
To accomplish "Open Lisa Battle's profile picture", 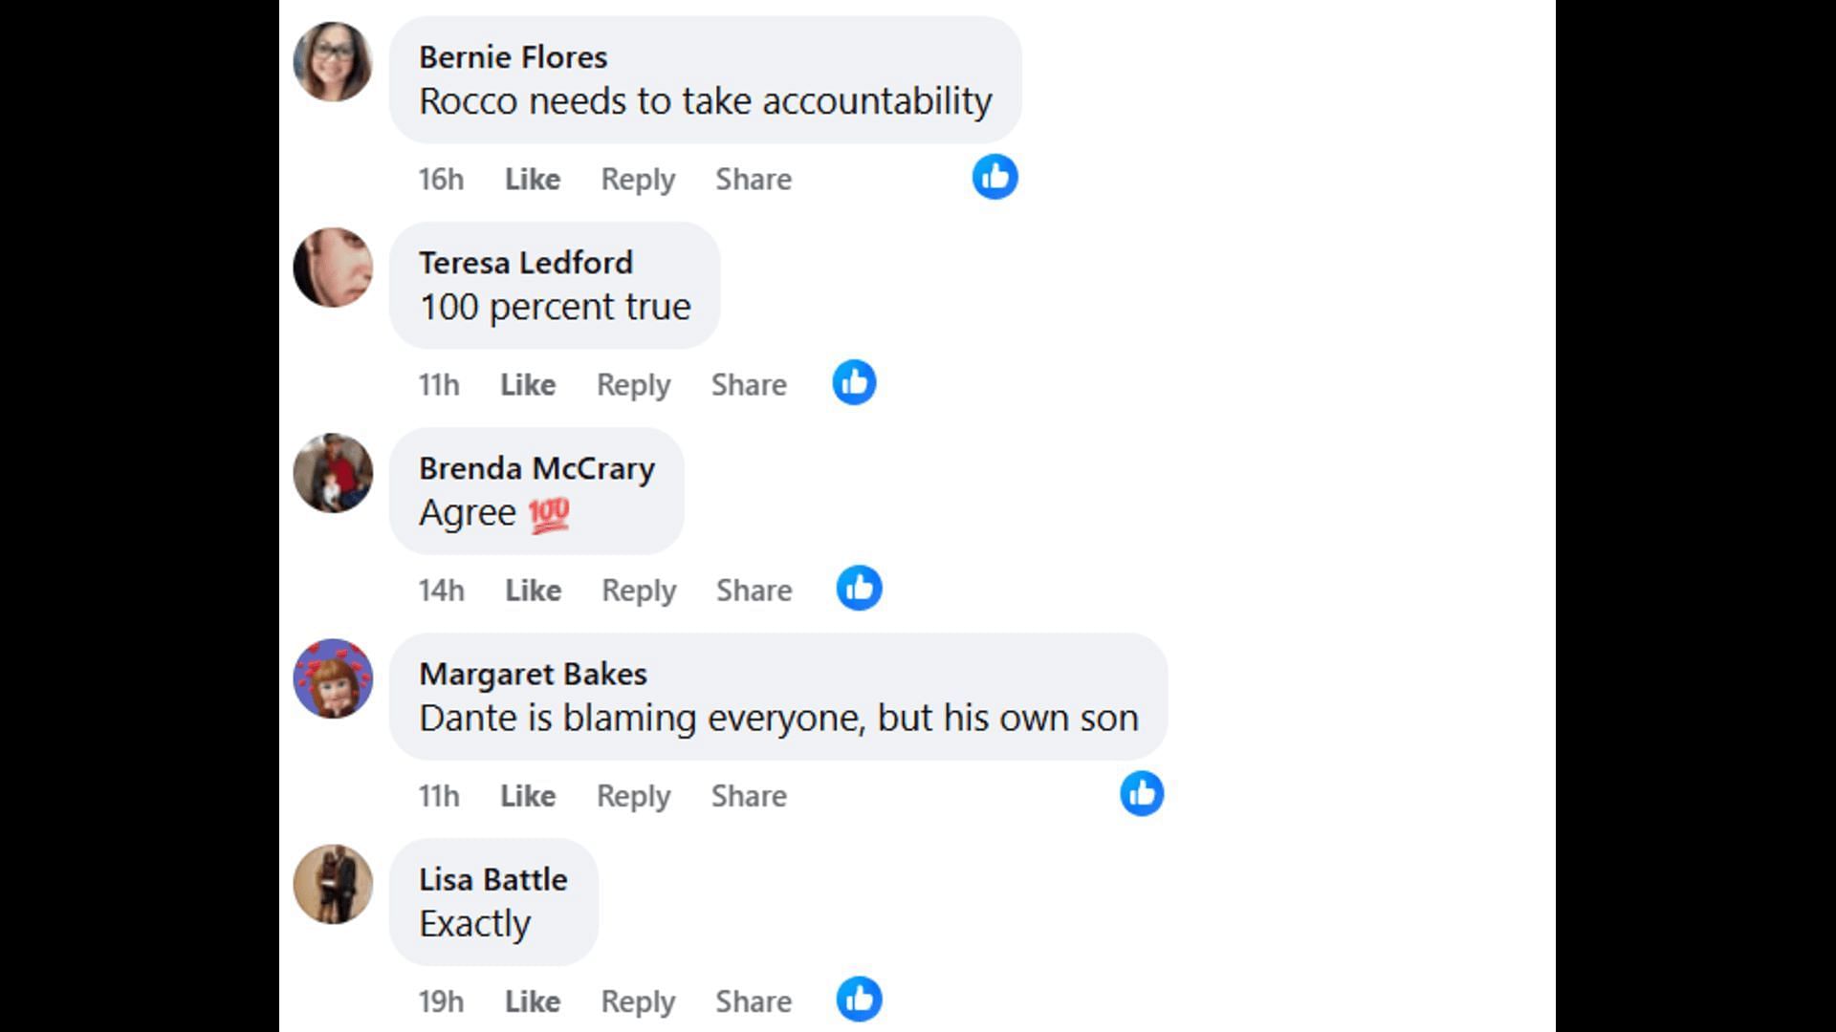I will (x=333, y=884).
